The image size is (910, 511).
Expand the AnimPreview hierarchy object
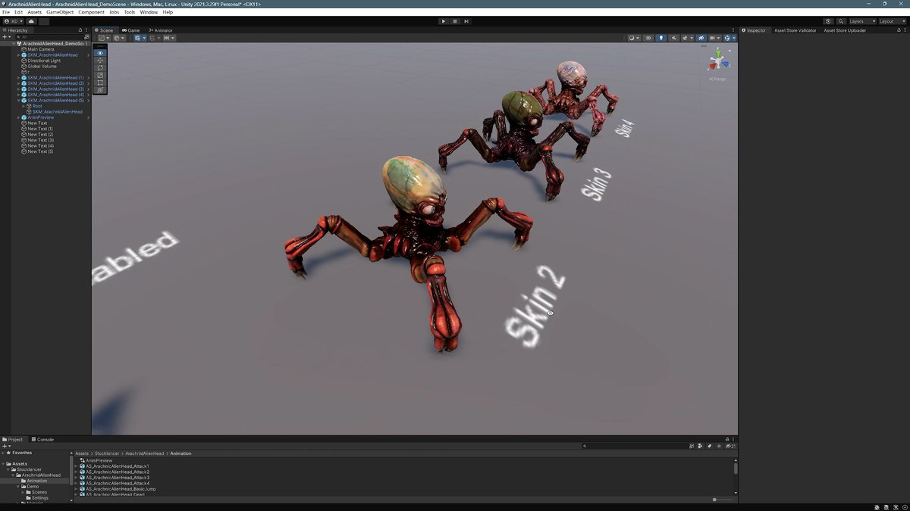[19, 117]
